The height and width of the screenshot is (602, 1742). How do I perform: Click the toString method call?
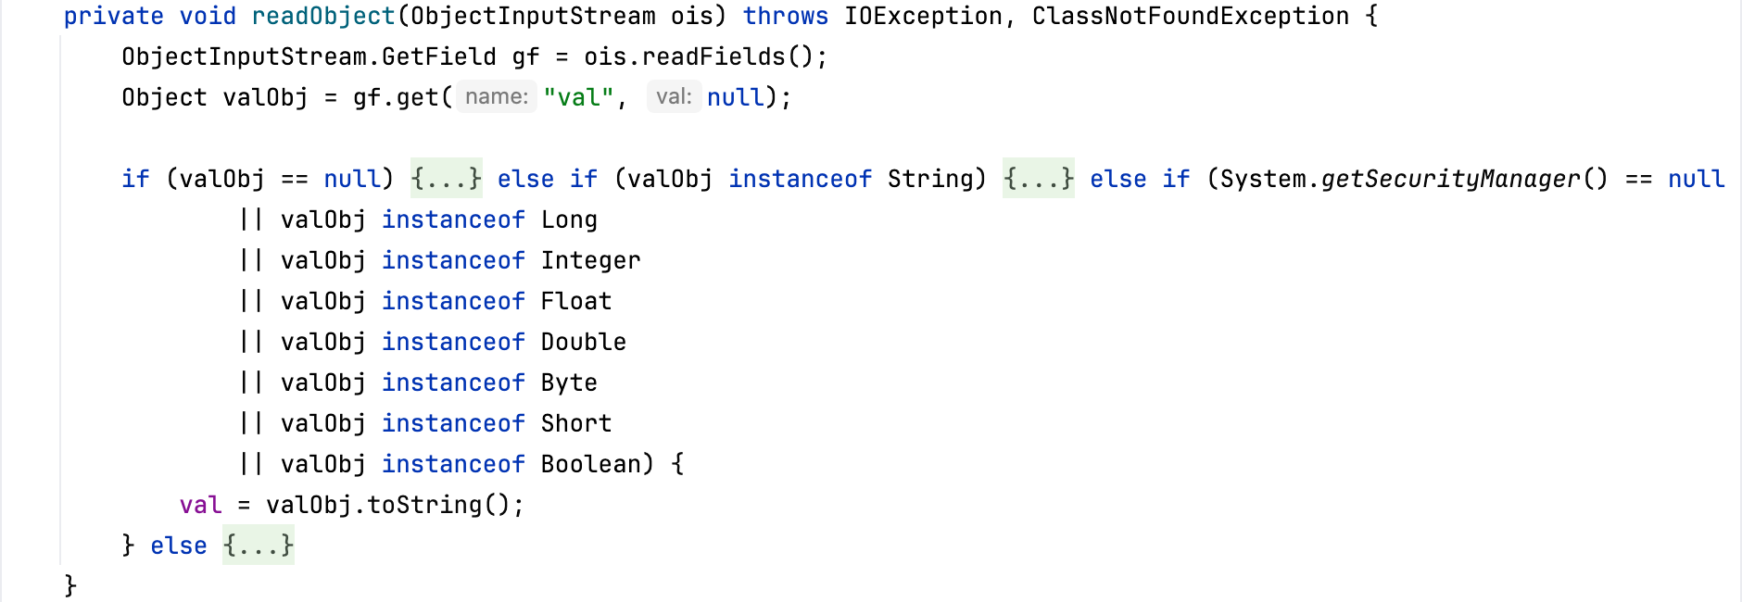[x=424, y=505]
